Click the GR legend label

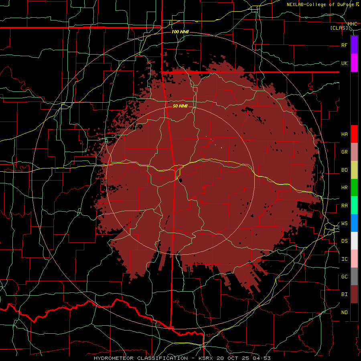tap(345, 152)
